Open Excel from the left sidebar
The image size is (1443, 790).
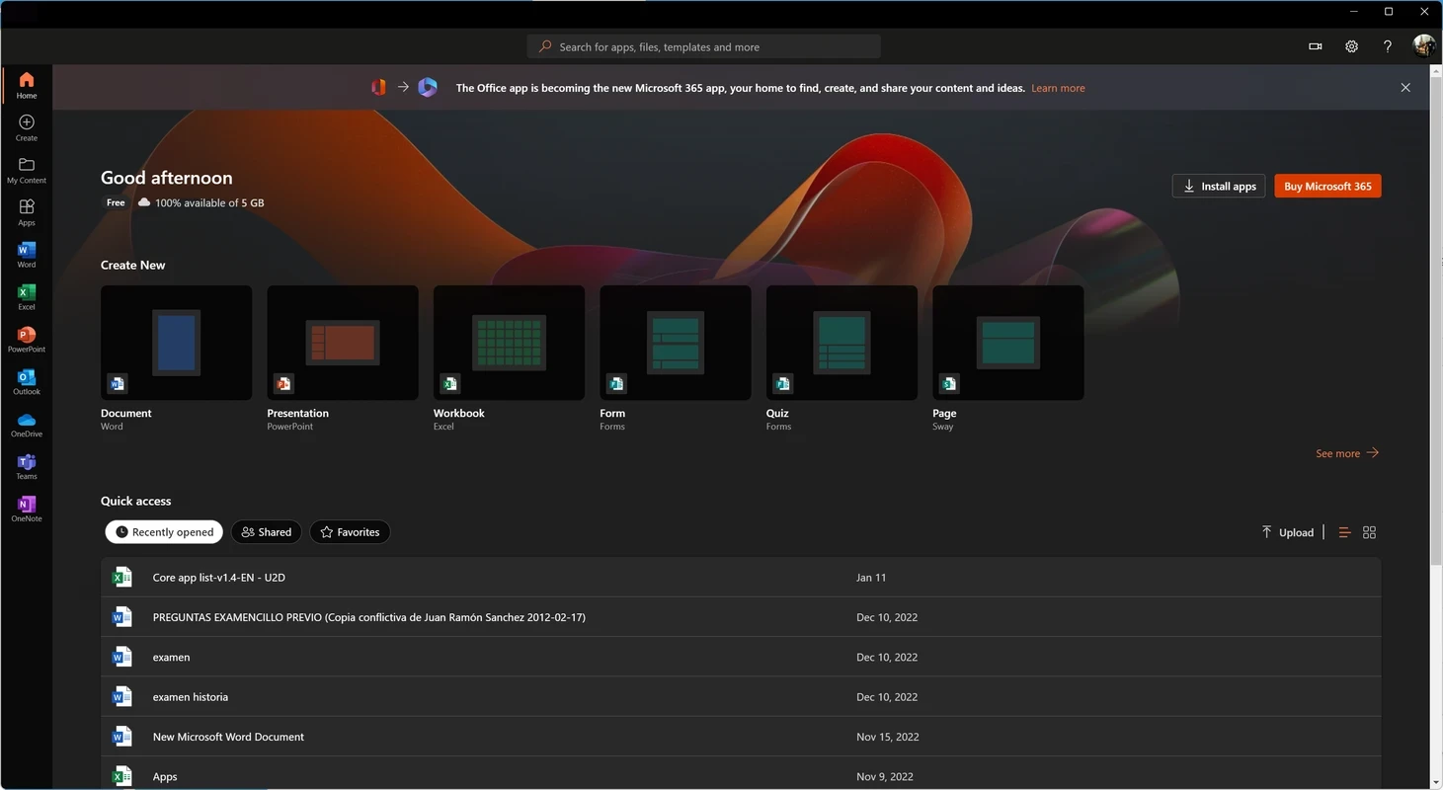coord(27,297)
